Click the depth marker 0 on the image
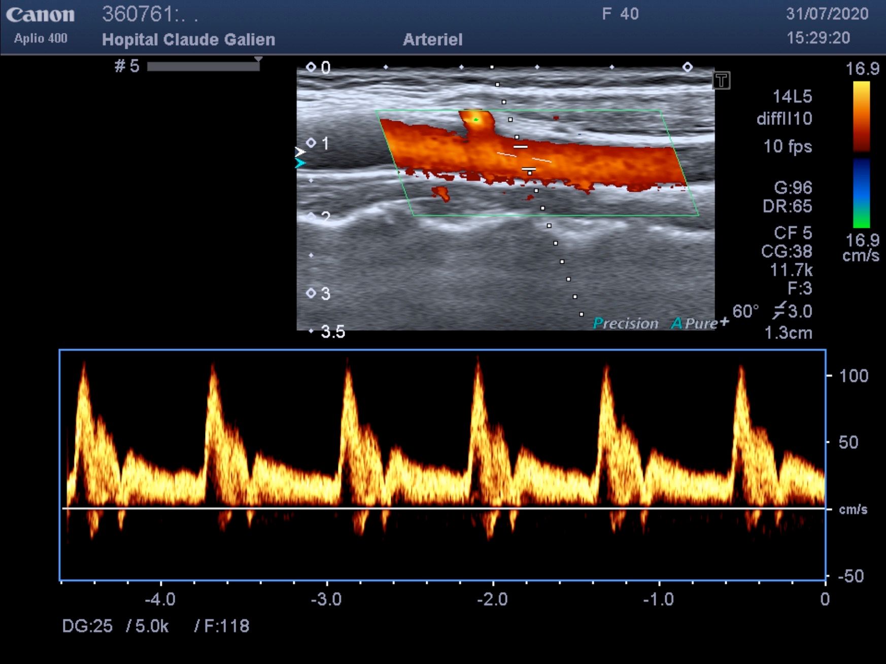The width and height of the screenshot is (886, 664). (325, 67)
